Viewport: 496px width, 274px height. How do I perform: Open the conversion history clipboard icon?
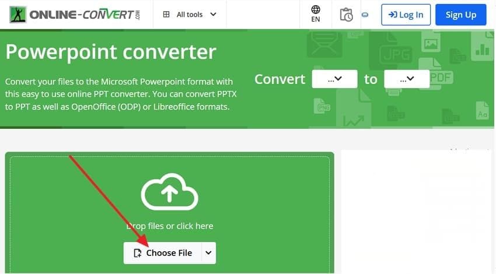346,15
